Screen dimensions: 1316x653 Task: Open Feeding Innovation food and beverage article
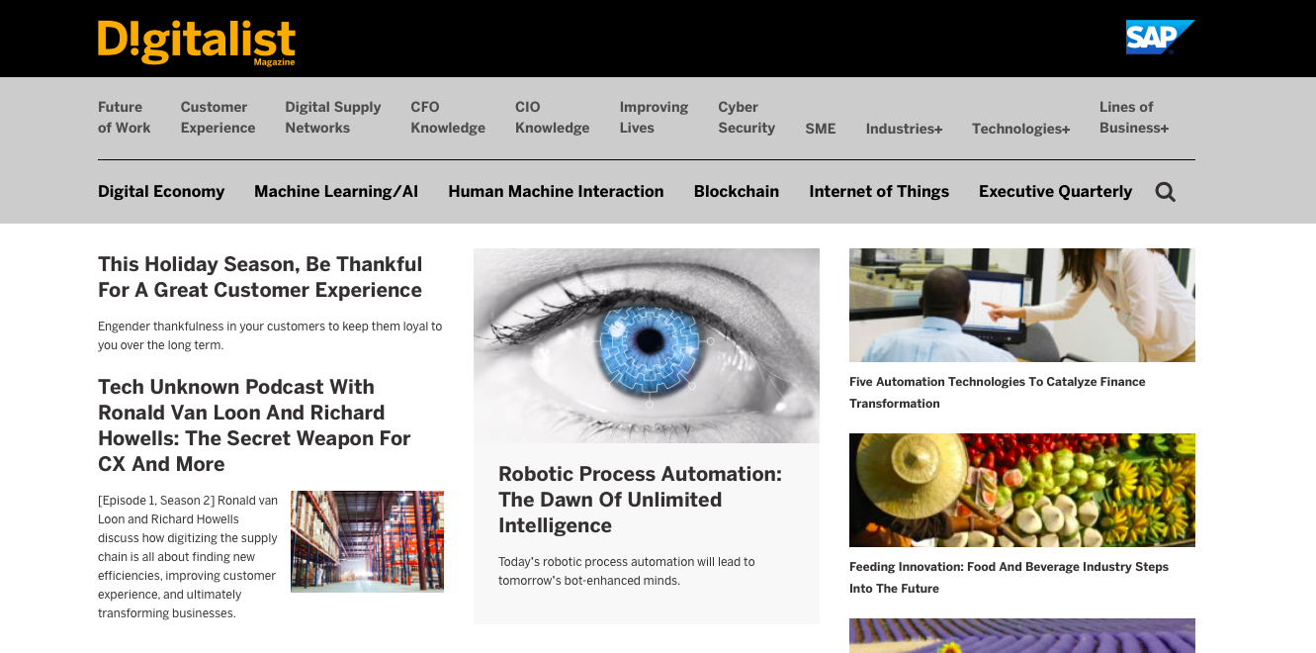click(x=1009, y=577)
